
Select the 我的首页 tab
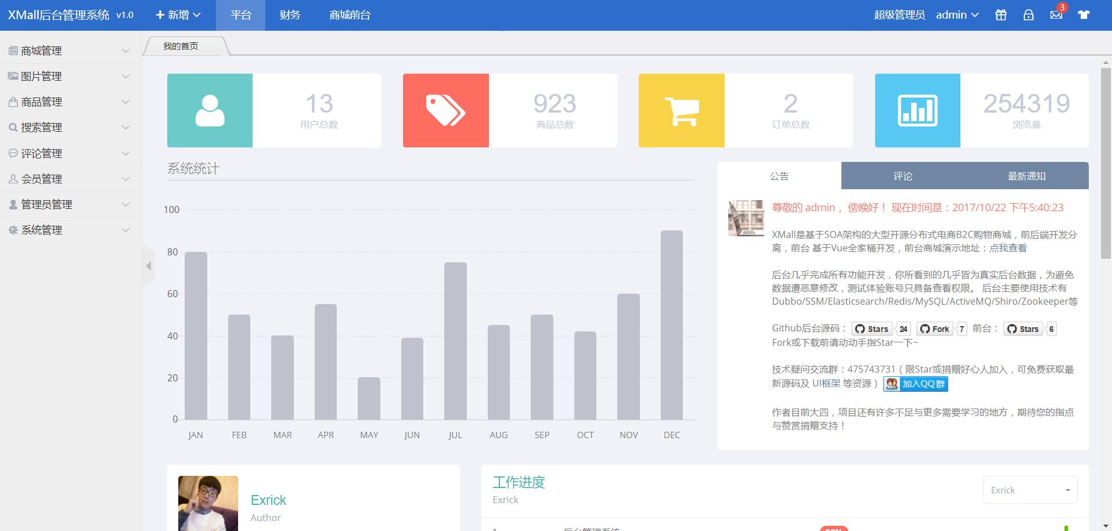(x=181, y=46)
